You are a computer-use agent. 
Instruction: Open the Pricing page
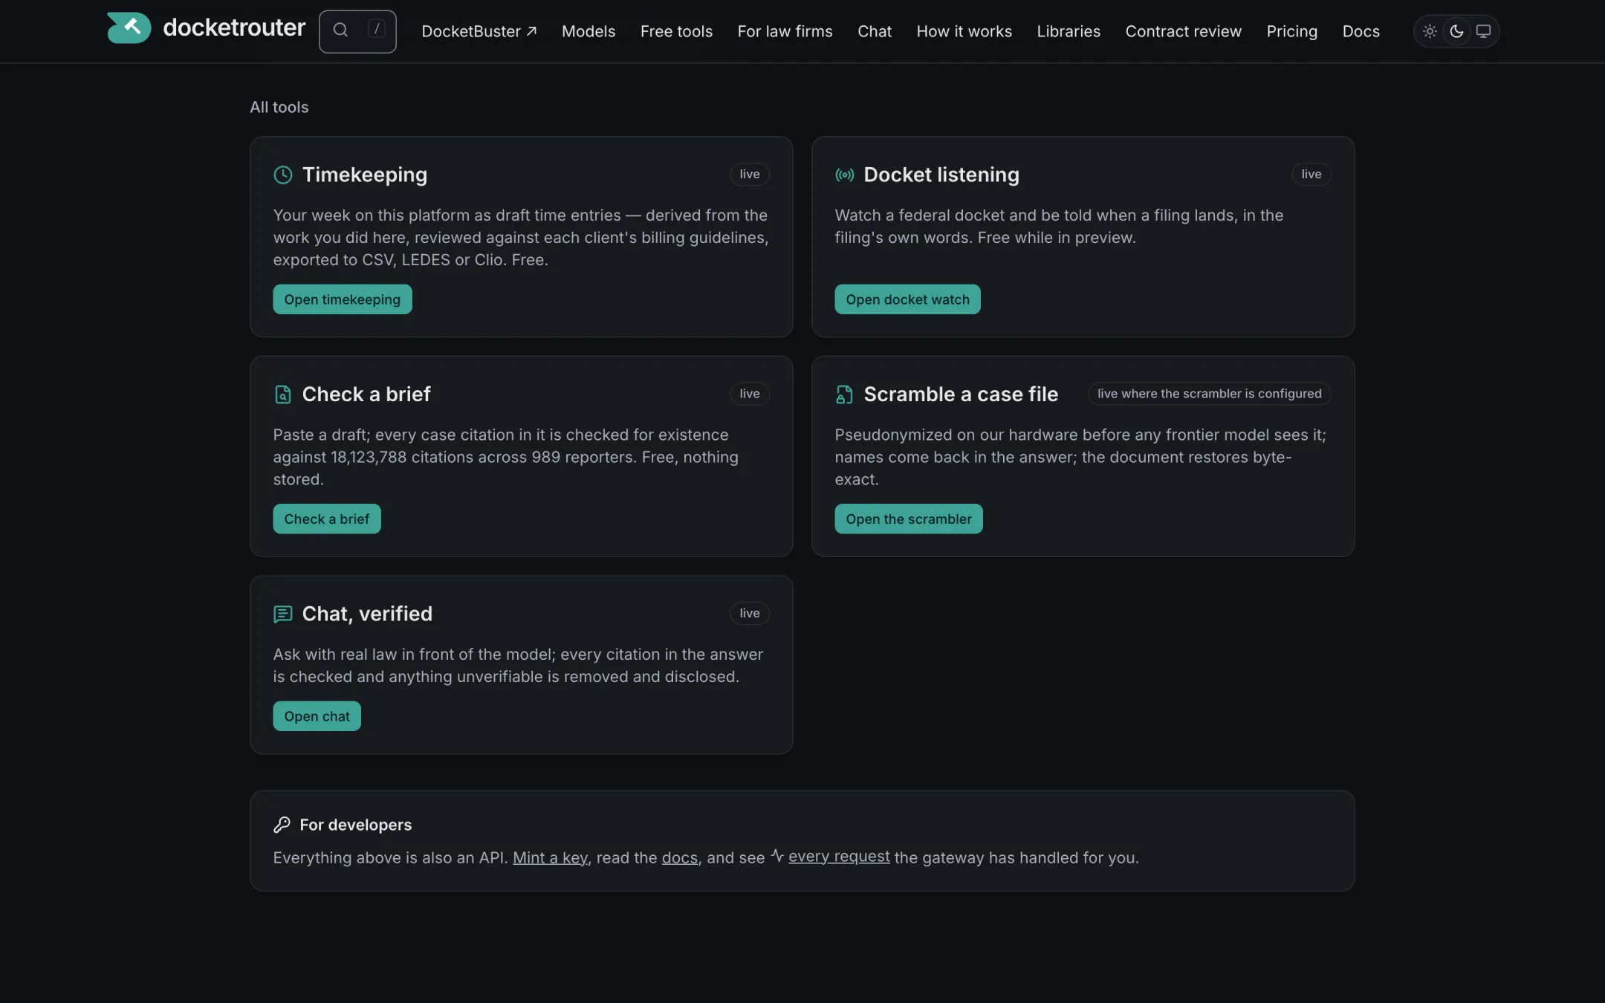pos(1291,31)
